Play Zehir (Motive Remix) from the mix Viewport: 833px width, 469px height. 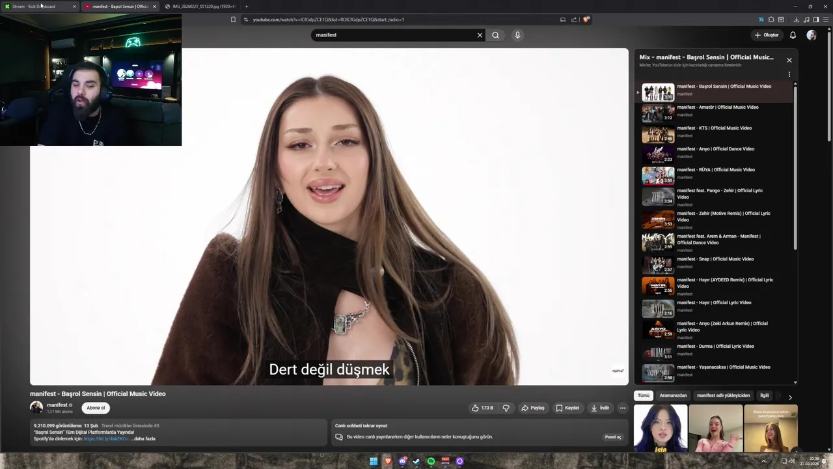pyautogui.click(x=714, y=220)
